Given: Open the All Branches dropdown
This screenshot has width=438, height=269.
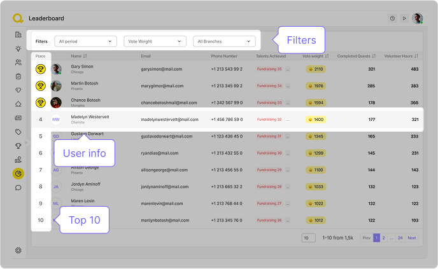Looking at the screenshot, I should [x=224, y=41].
